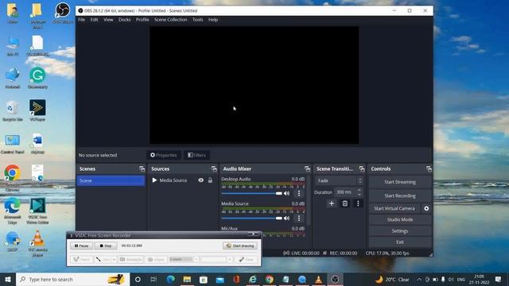This screenshot has width=509, height=286.
Task: Pause recording in VSDC Screen Recorder
Action: [x=81, y=245]
